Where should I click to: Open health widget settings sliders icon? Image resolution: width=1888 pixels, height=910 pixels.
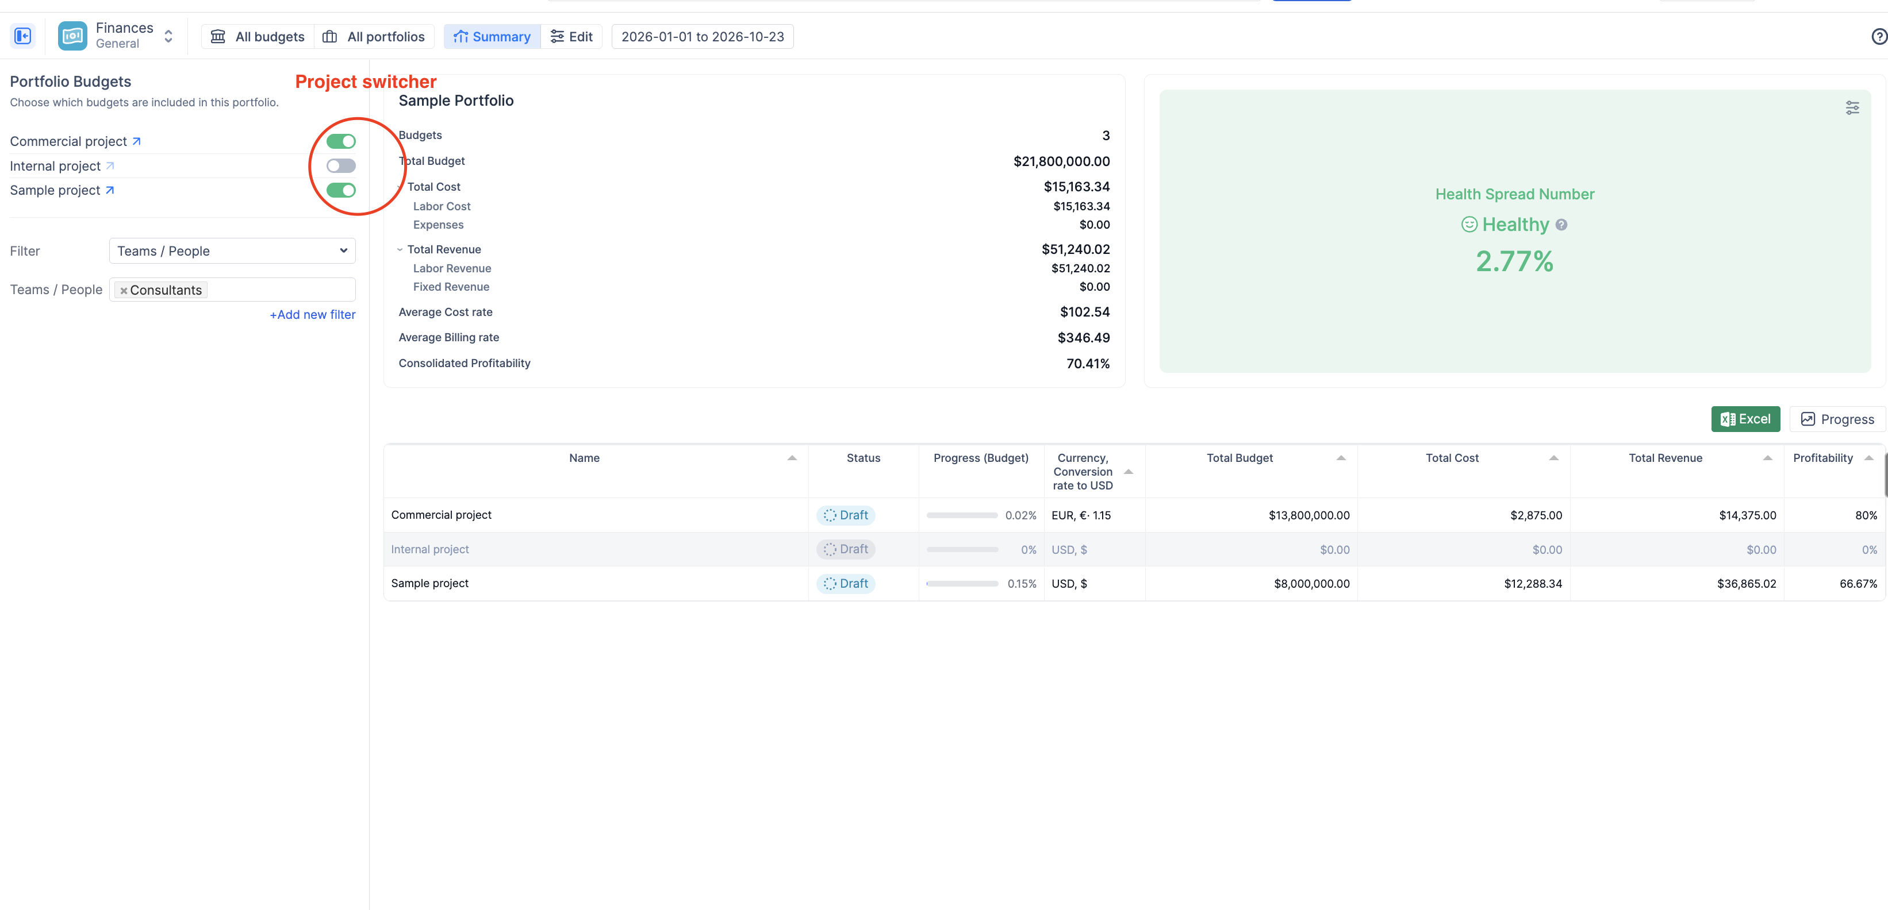tap(1852, 109)
